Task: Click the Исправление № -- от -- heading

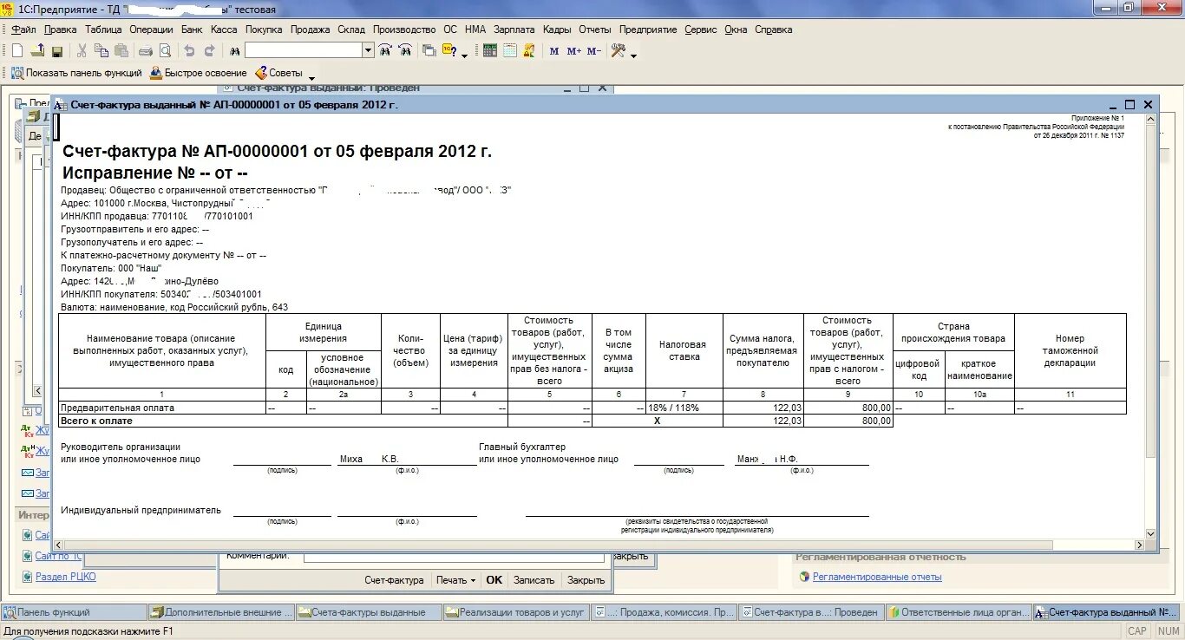Action: coord(155,173)
